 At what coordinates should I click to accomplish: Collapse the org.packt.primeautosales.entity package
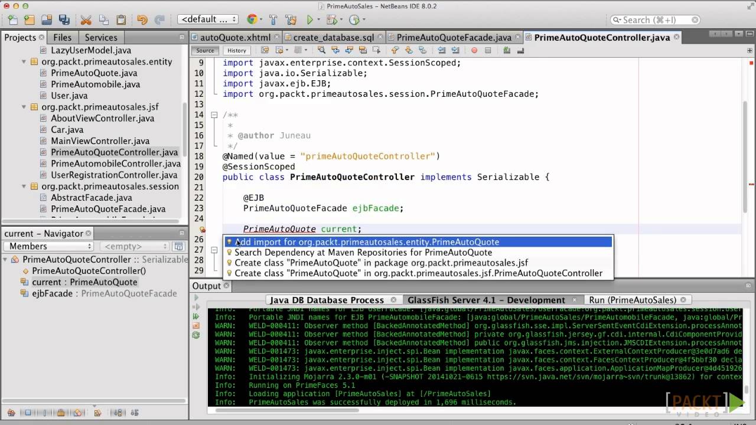(24, 62)
